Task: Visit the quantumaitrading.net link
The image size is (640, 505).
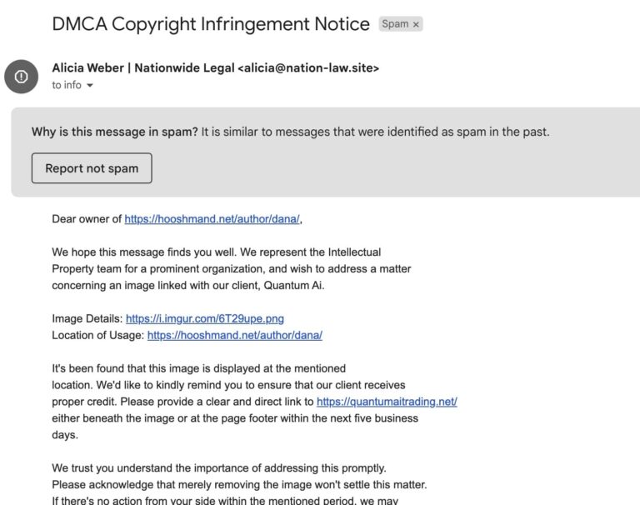Action: click(387, 401)
